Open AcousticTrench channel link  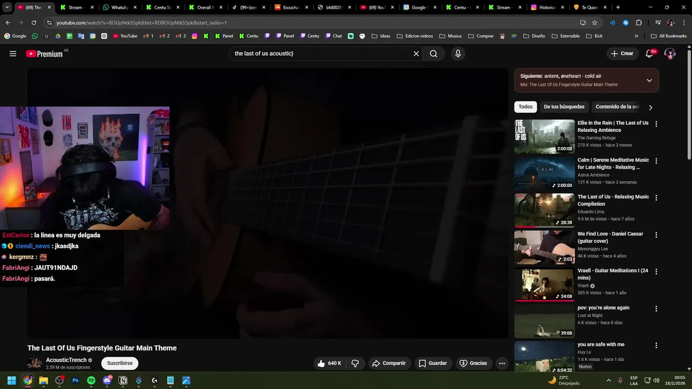[x=66, y=360]
